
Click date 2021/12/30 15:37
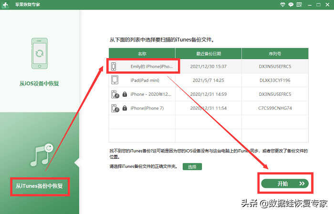click(209, 67)
